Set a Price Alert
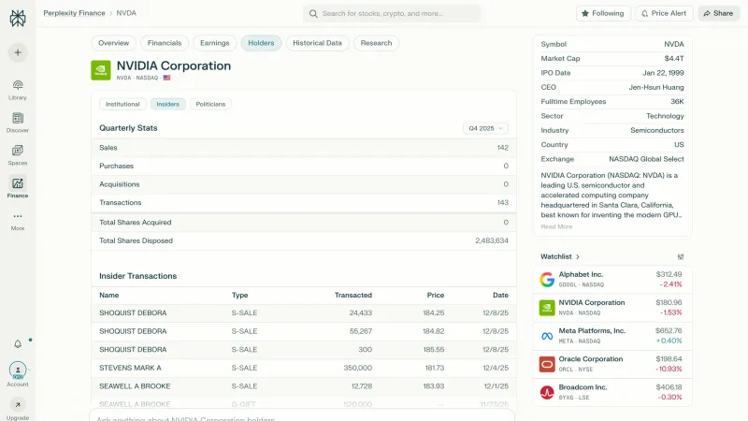This screenshot has height=421, width=748. click(664, 13)
